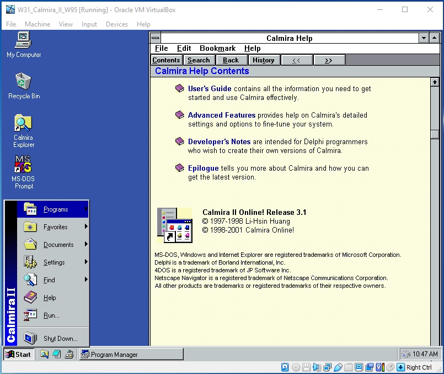Screen dimensions: 444x374
Task: Minimize Calmira Help with the down-arrow button
Action: pyautogui.click(x=424, y=38)
